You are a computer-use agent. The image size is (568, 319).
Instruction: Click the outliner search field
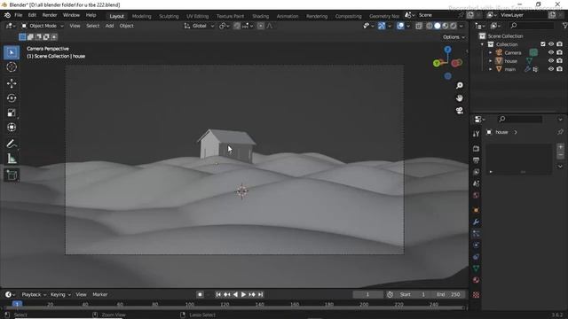point(532,26)
